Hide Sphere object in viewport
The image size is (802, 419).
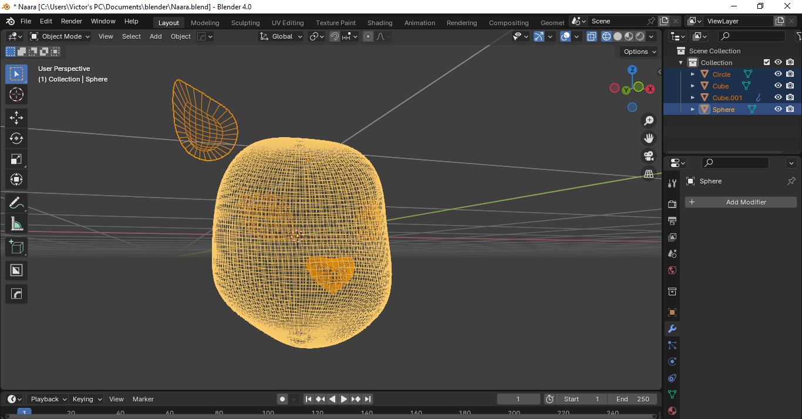(778, 110)
